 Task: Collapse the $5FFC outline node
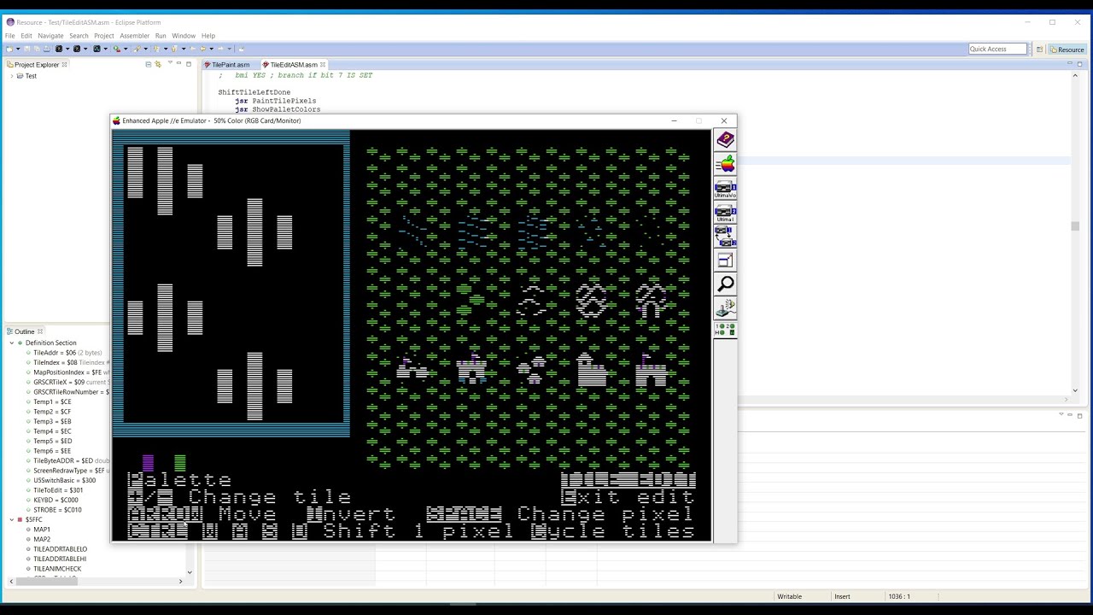[12, 519]
